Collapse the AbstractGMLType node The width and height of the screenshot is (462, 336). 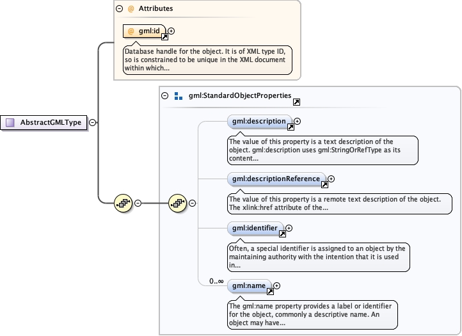click(93, 122)
